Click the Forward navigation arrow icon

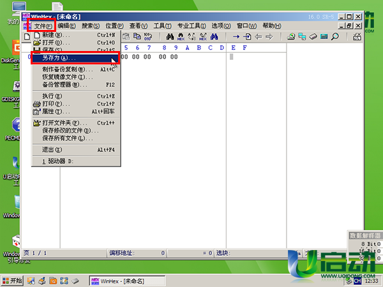[269, 37]
